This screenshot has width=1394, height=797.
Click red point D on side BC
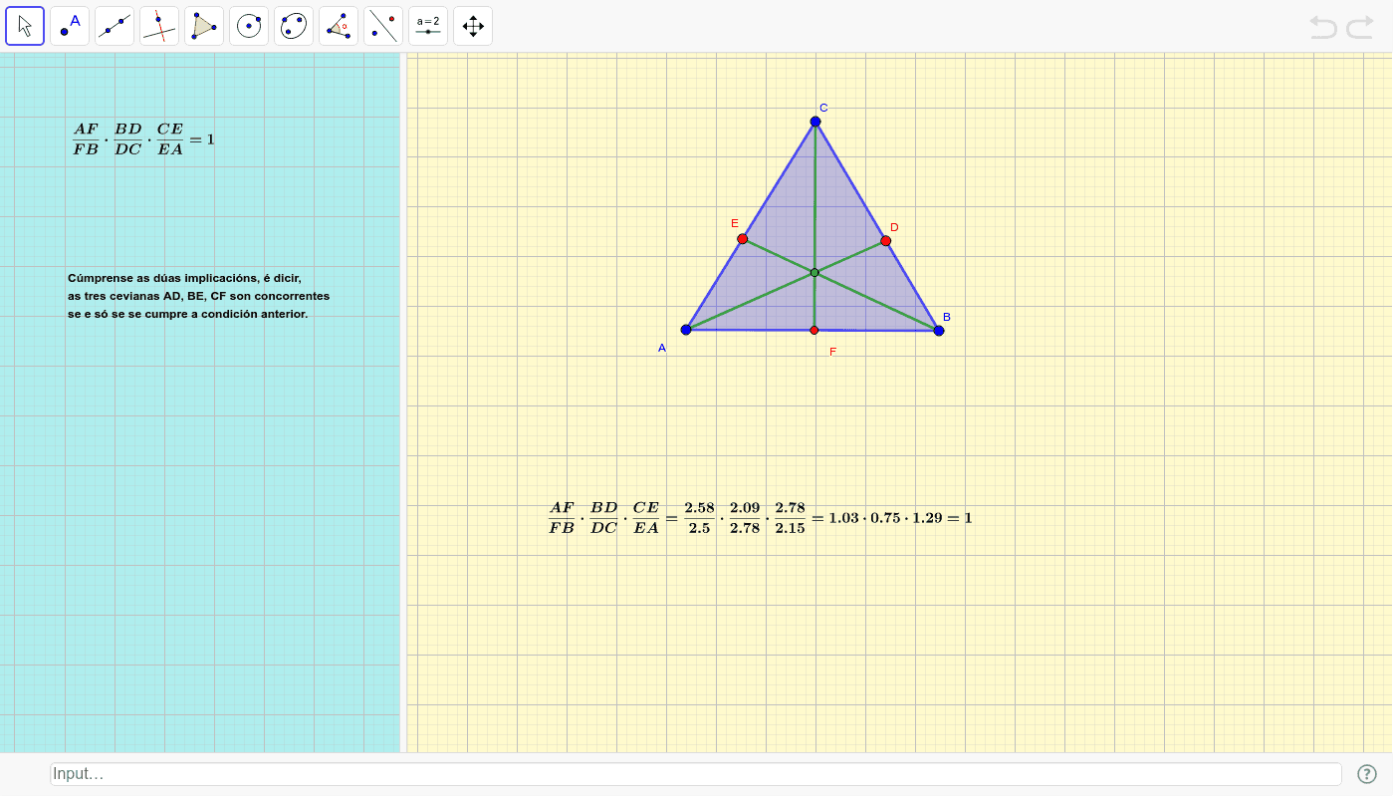[x=886, y=241]
